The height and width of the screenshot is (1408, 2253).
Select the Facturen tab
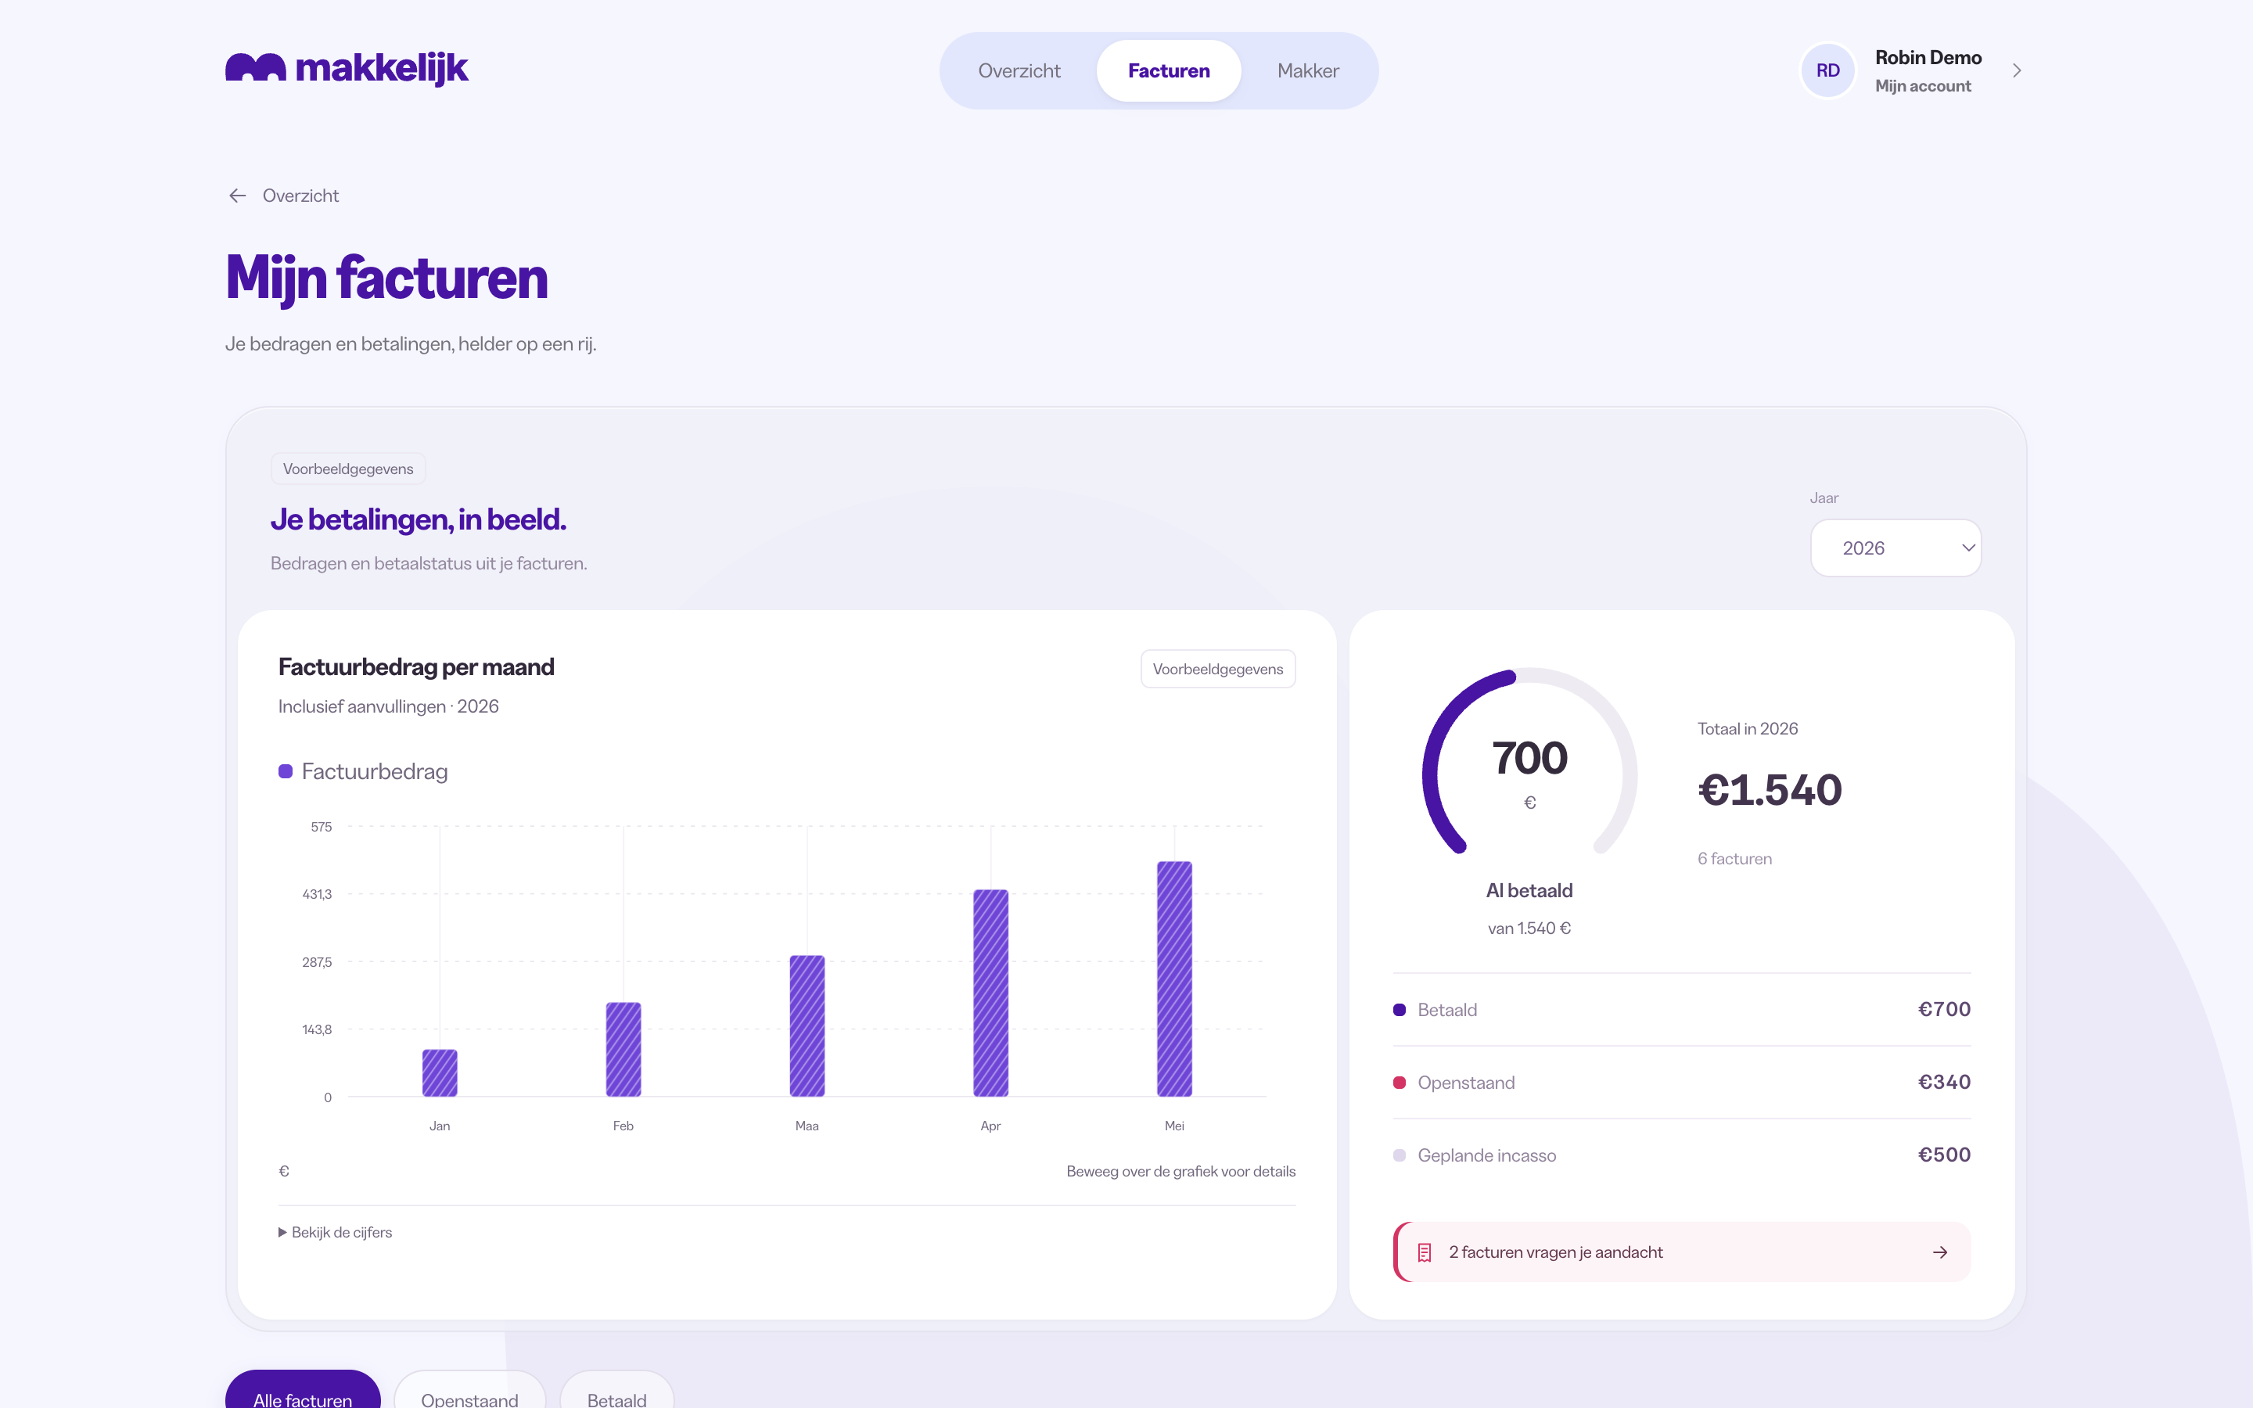coord(1169,70)
